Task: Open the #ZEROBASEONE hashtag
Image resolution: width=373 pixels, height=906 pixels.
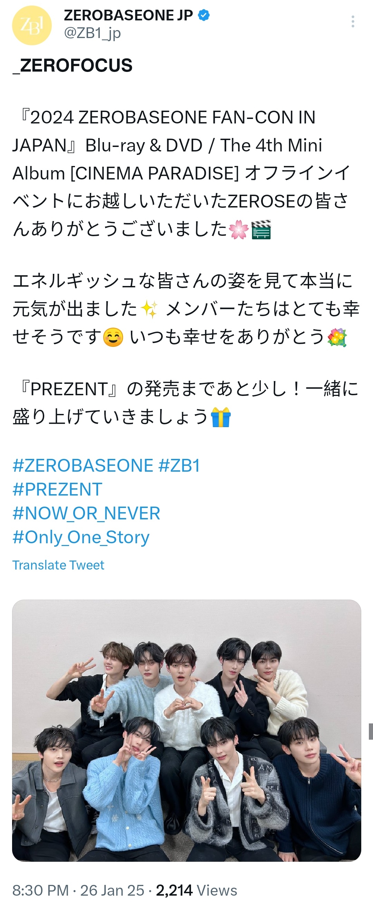Action: point(83,465)
